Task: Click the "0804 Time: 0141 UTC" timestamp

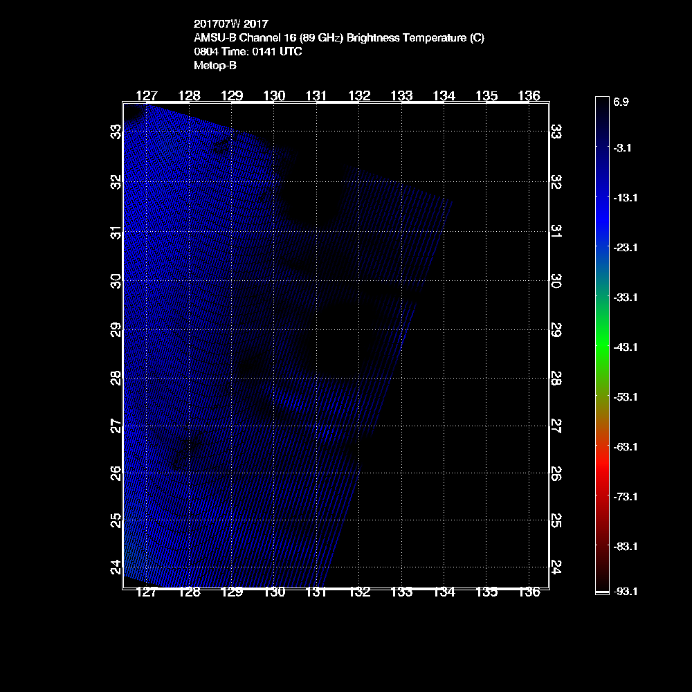Action: [x=248, y=52]
